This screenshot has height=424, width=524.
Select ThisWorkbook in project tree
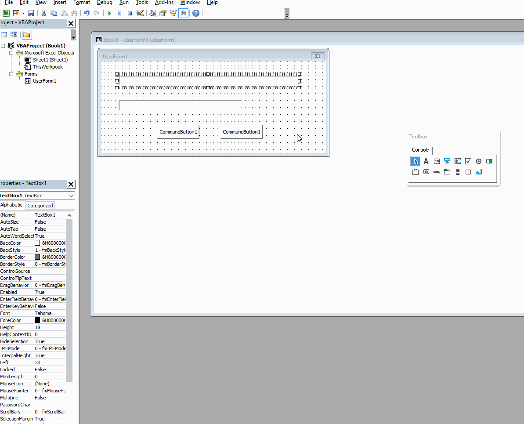point(48,67)
